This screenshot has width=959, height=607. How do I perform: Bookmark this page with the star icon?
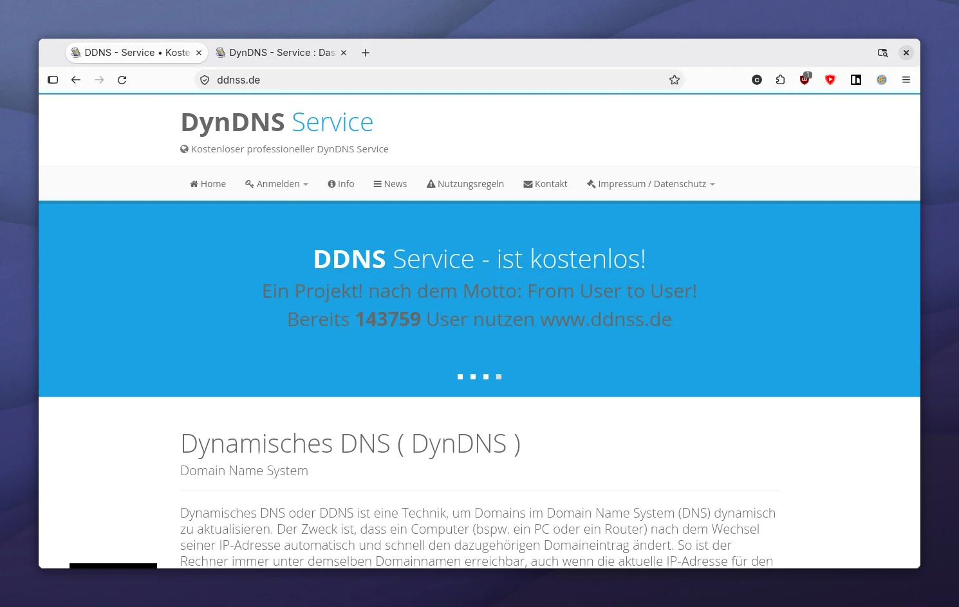675,80
